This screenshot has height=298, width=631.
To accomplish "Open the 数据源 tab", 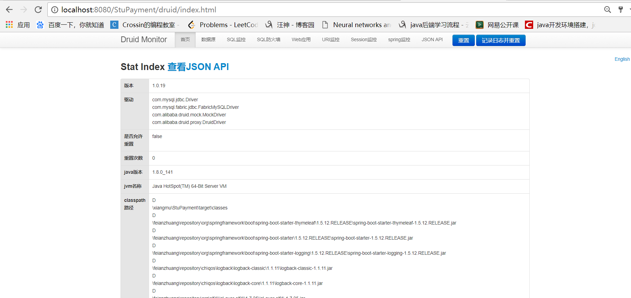I will pos(208,40).
